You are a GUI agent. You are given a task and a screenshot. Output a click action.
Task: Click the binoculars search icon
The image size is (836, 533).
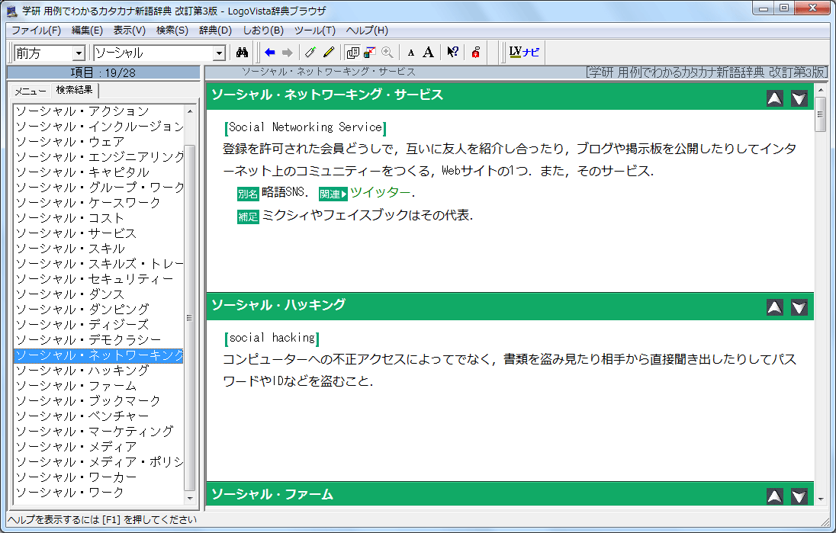click(243, 53)
